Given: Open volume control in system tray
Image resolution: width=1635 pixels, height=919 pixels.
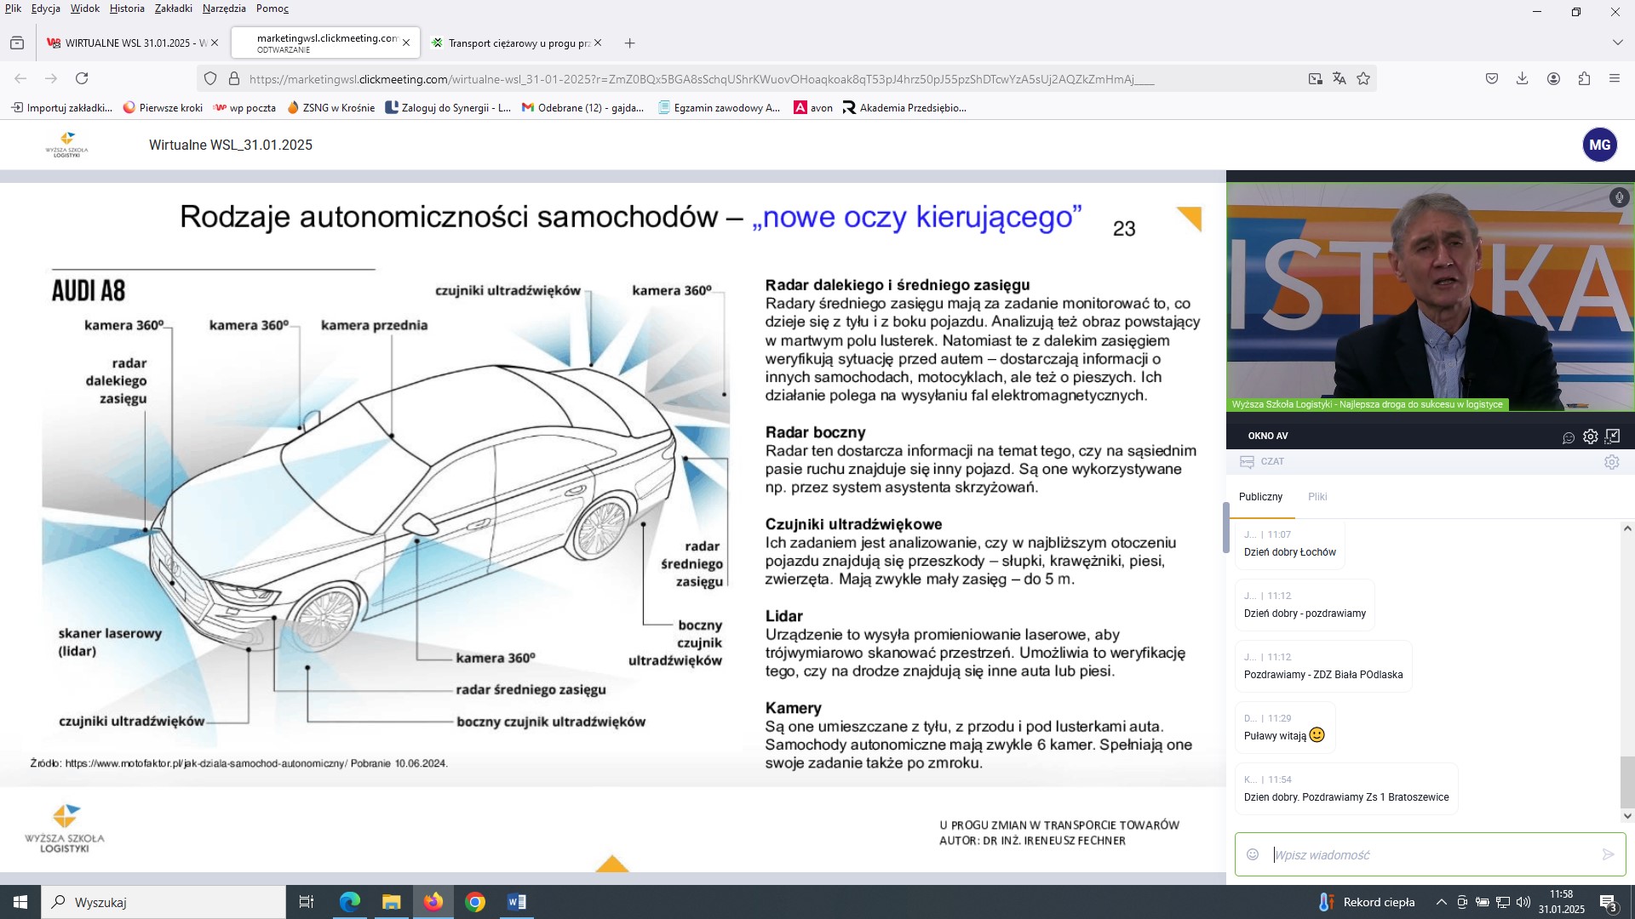Looking at the screenshot, I should click(1523, 902).
